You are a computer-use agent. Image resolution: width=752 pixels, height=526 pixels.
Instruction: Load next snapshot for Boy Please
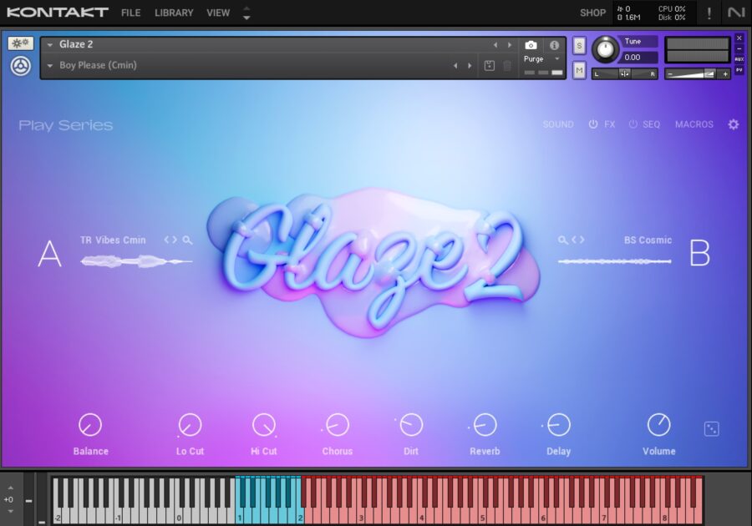(x=470, y=66)
